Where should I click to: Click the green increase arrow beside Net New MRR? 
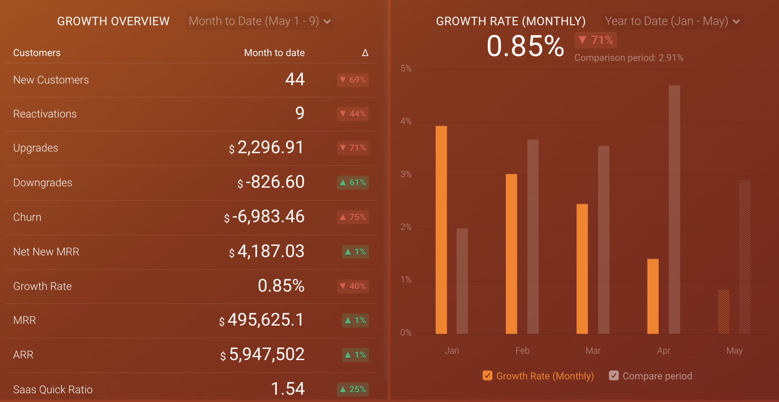coord(355,252)
